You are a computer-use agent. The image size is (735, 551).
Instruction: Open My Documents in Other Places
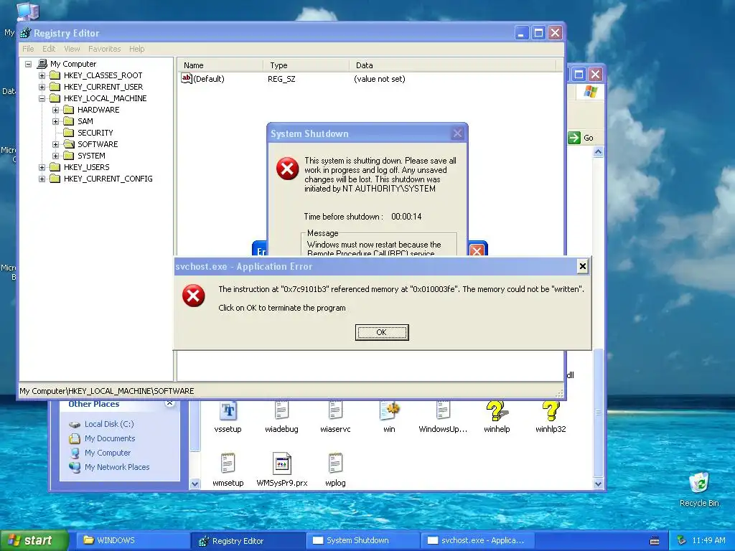110,438
